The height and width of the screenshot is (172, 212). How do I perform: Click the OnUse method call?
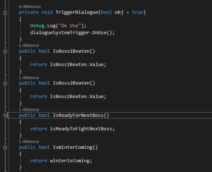click(x=99, y=33)
